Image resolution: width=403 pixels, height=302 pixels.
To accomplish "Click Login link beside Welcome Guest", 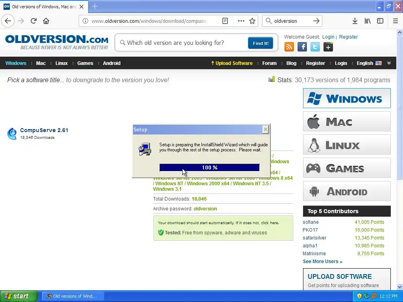I will tap(328, 37).
